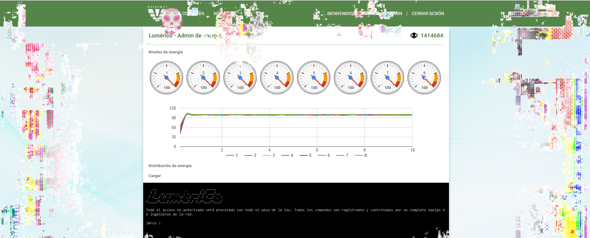Viewport: 590px width, 238px height.
Task: Click the BIENVENIDOS header text
Action: coord(341,13)
